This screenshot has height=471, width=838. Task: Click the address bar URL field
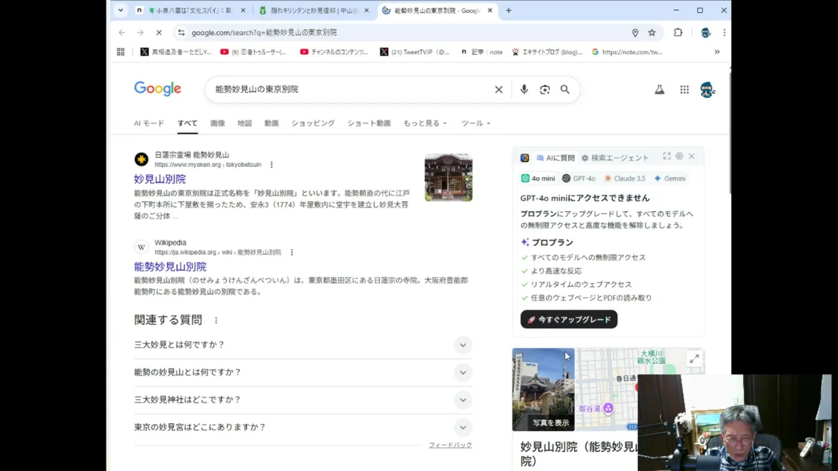point(406,32)
